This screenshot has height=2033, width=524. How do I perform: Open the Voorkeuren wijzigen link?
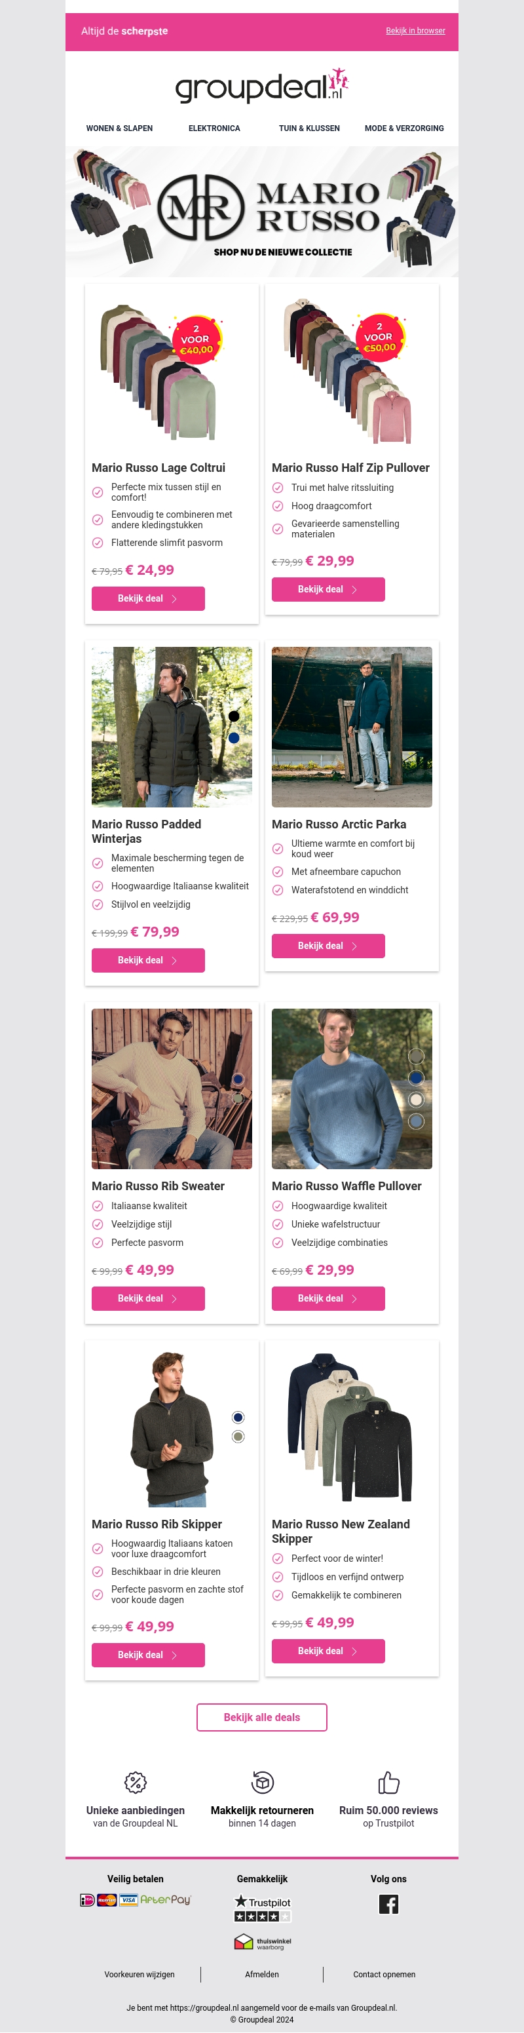pyautogui.click(x=140, y=1975)
